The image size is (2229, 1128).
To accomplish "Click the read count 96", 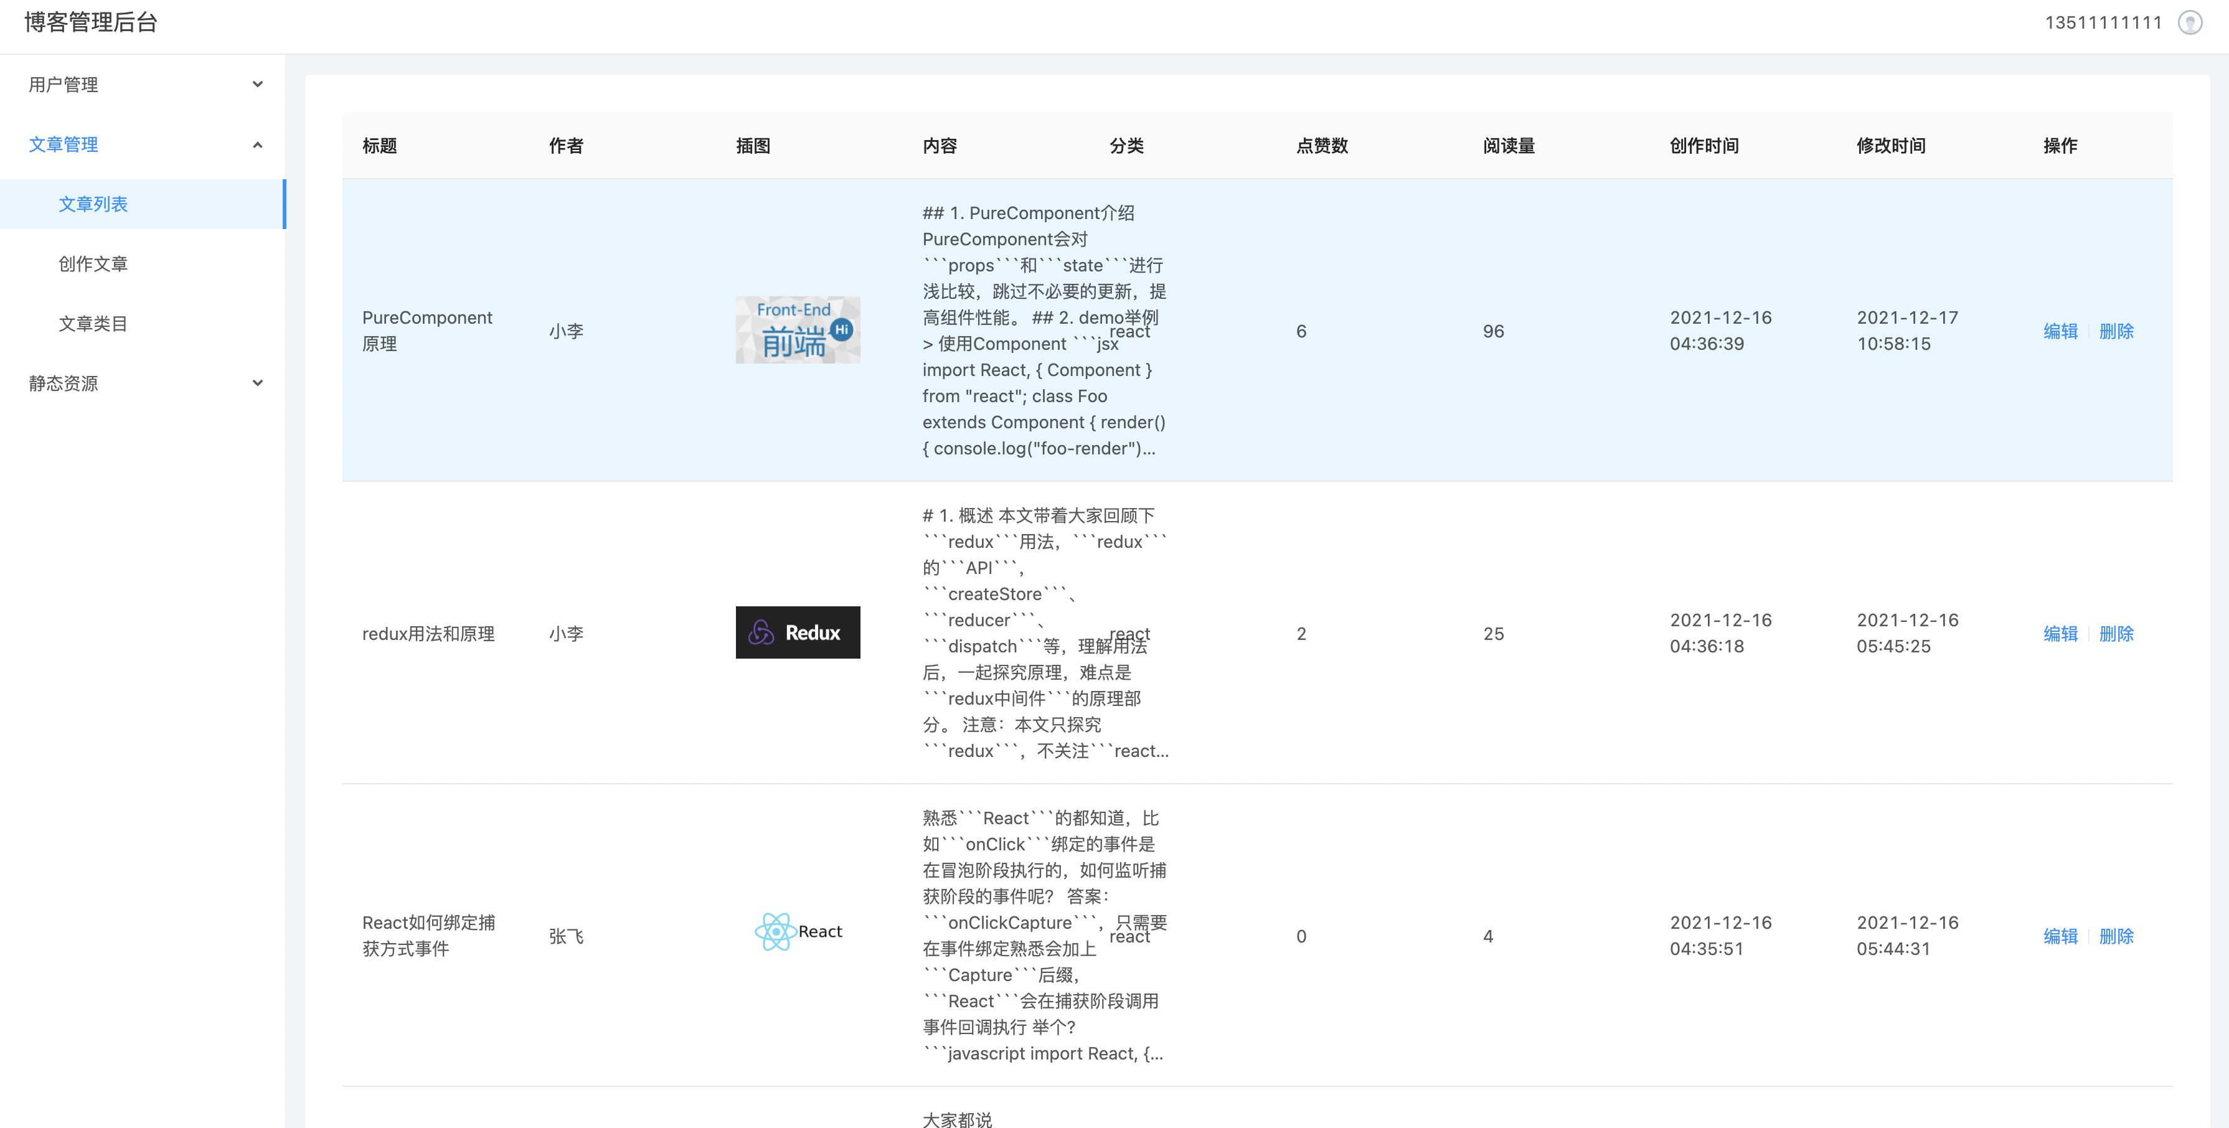I will pos(1494,331).
